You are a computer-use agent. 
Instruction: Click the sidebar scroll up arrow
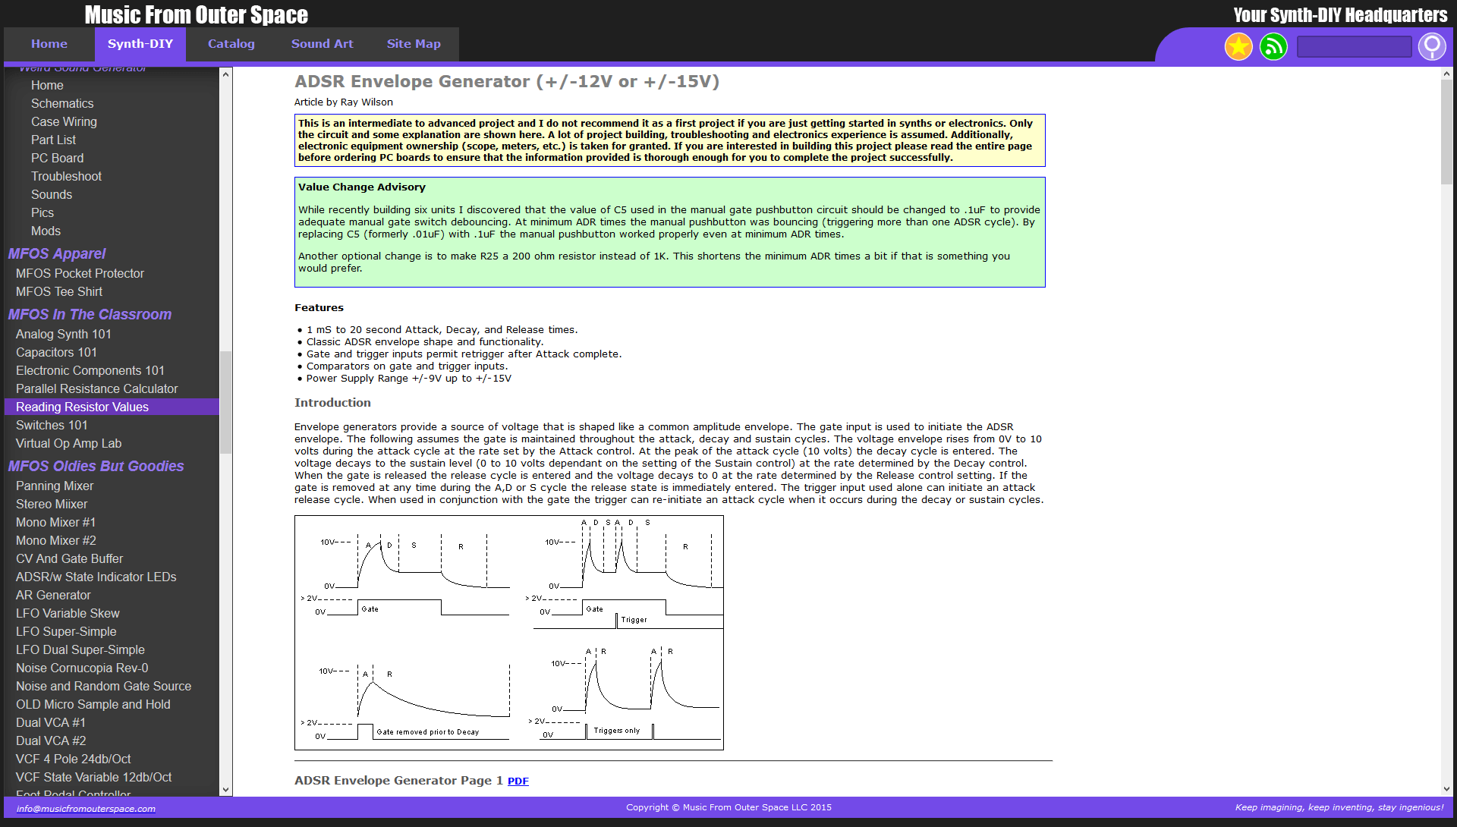225,74
